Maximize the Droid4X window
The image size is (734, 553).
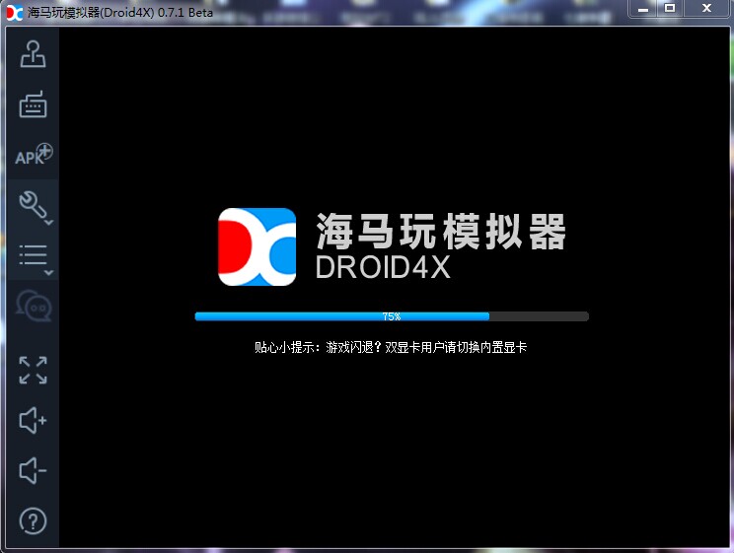(670, 9)
